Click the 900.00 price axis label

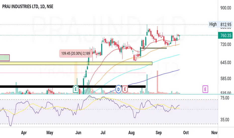pos(226,8)
